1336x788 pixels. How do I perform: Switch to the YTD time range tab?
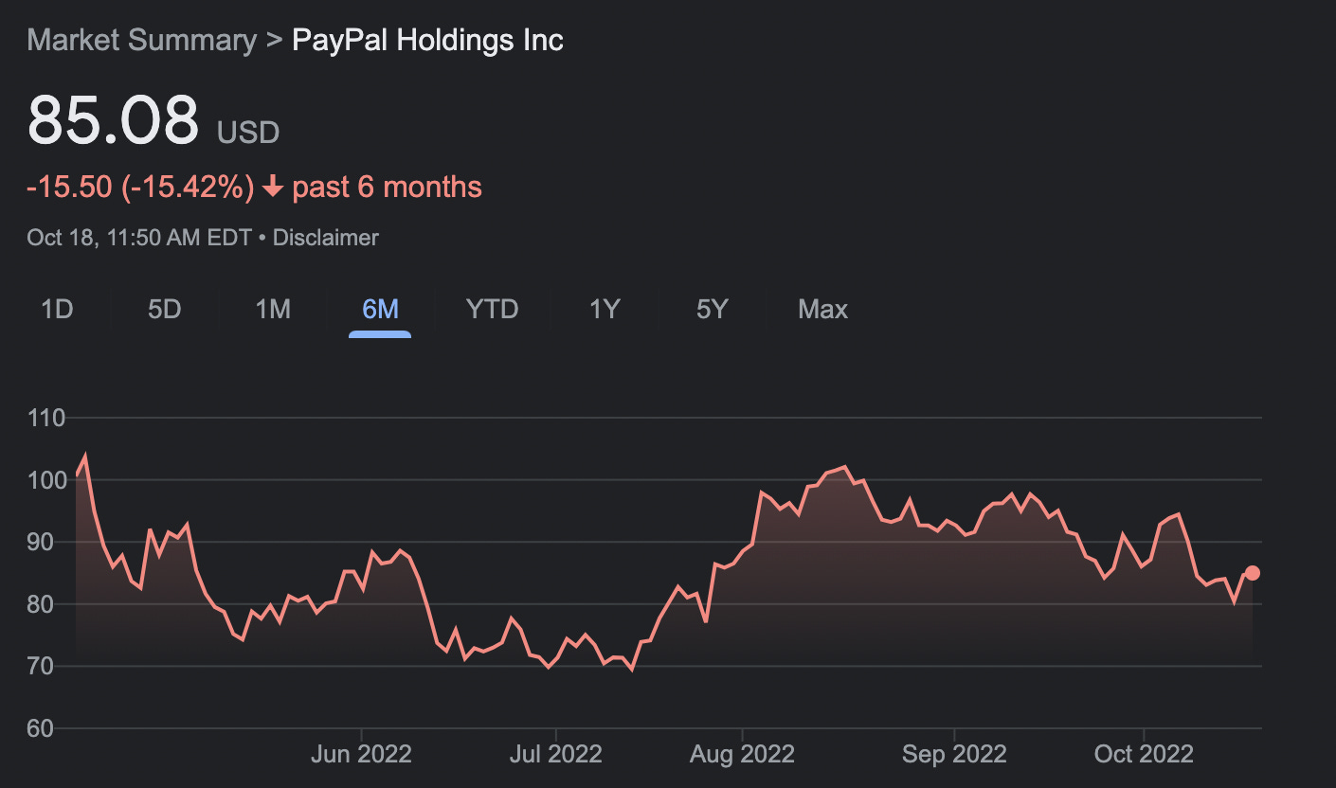[x=492, y=309]
